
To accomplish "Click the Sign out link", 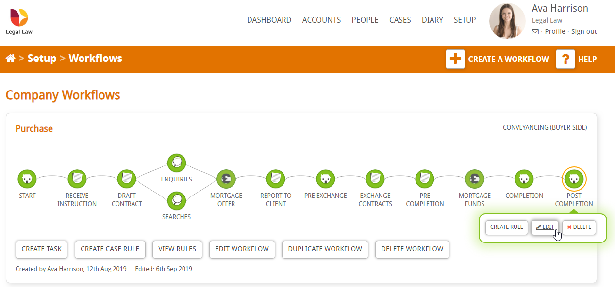I will [x=583, y=31].
